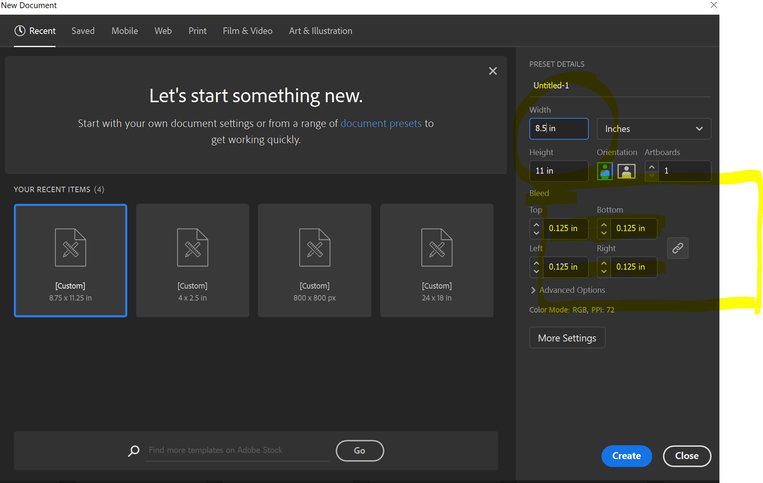Click the Find more templates search field
Viewport: 763px width, 483px height.
[x=237, y=451]
